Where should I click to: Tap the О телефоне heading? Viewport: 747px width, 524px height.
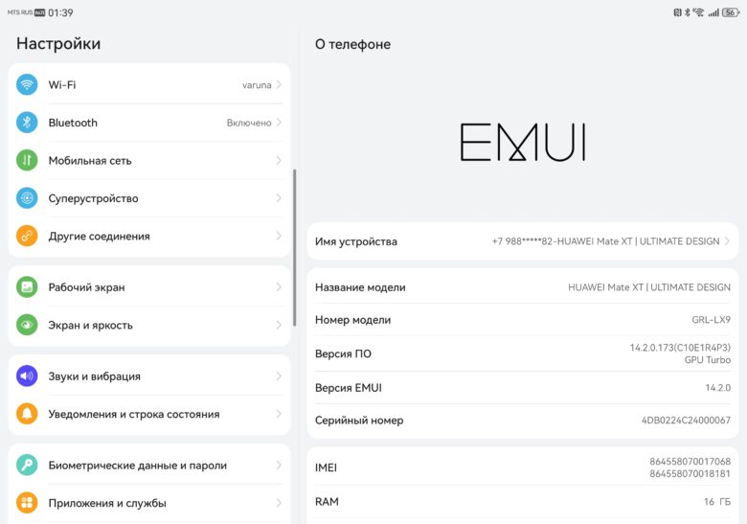pos(352,44)
